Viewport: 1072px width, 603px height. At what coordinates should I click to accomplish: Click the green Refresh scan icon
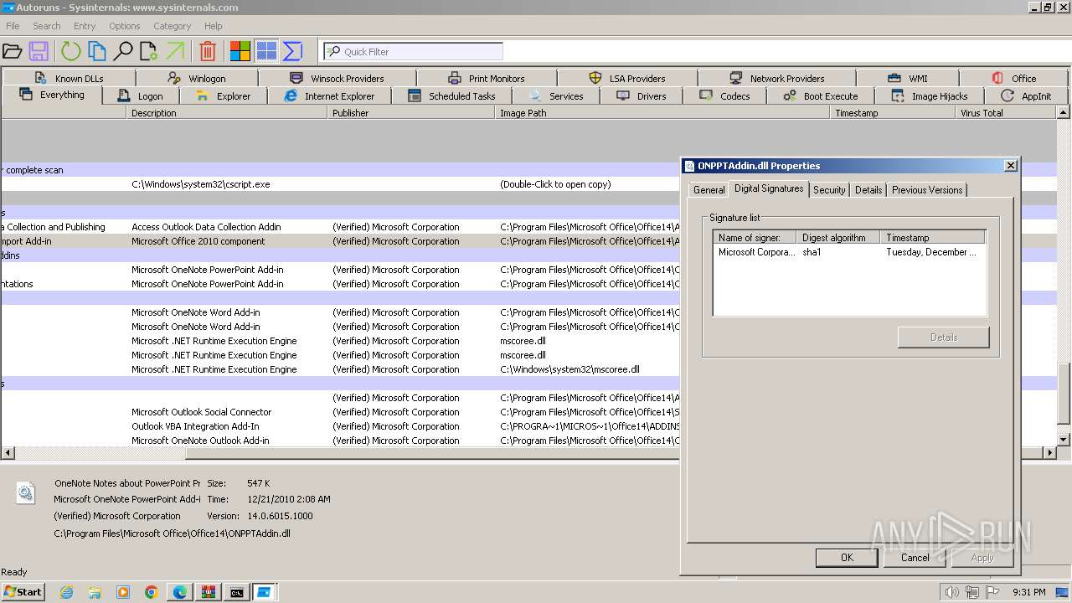(70, 52)
